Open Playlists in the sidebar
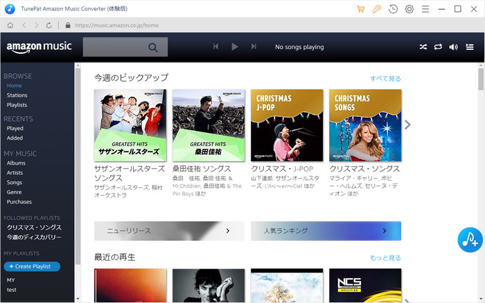This screenshot has height=303, width=485. tap(17, 105)
